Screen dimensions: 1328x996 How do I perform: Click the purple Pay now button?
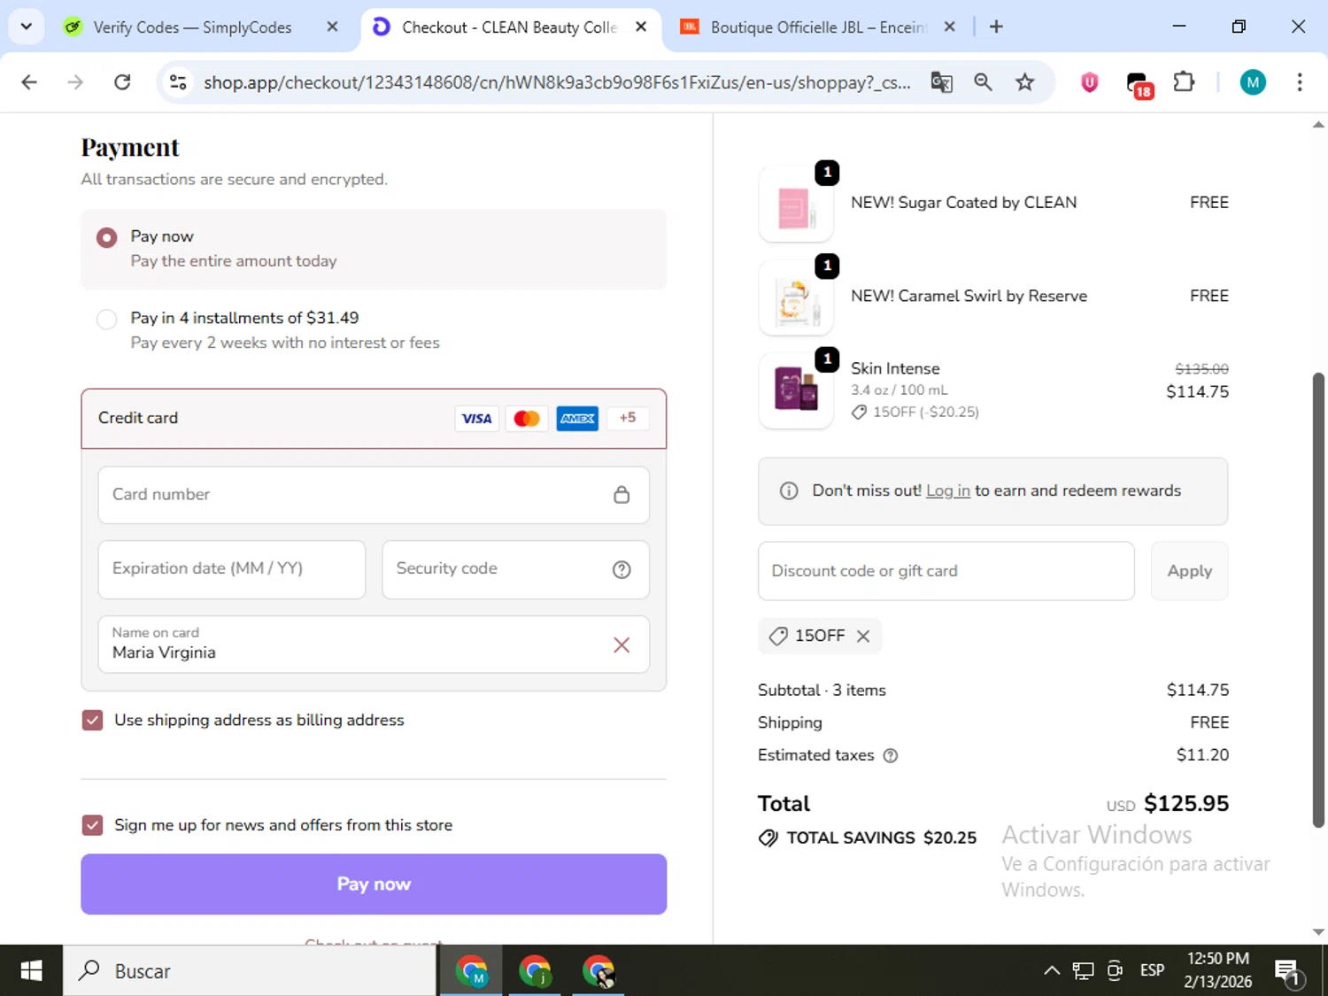coord(374,884)
